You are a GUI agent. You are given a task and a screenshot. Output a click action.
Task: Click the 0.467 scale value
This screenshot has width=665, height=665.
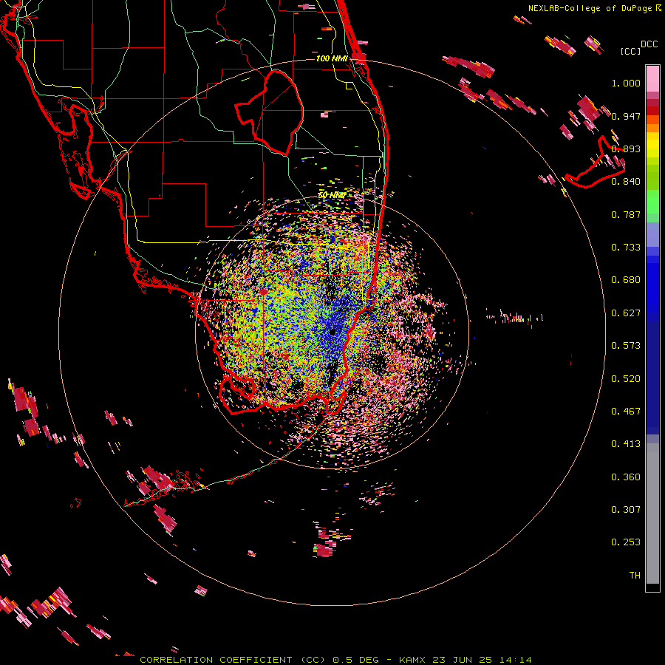click(x=626, y=412)
